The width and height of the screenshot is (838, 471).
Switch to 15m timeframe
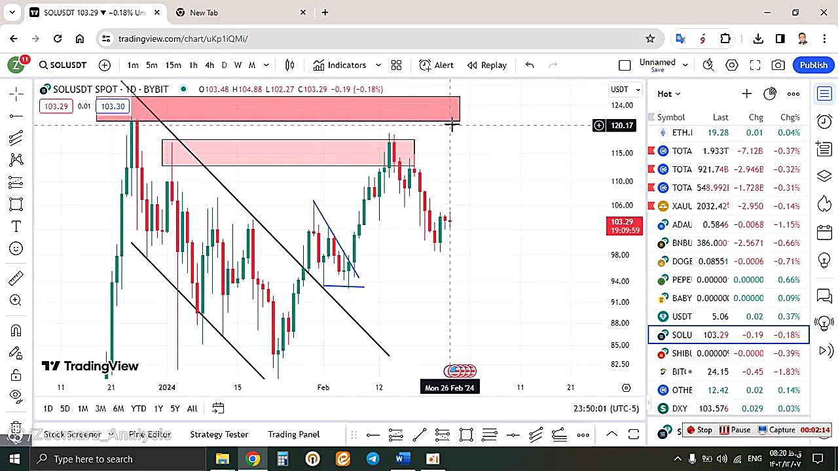pos(173,65)
